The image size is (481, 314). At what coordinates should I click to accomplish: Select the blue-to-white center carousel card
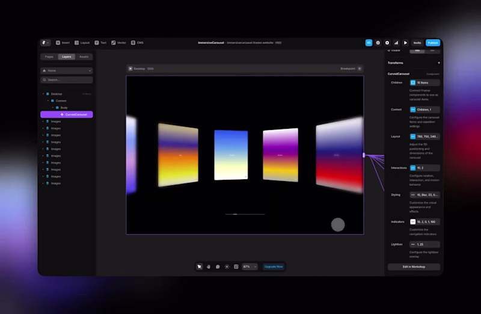pyautogui.click(x=231, y=155)
